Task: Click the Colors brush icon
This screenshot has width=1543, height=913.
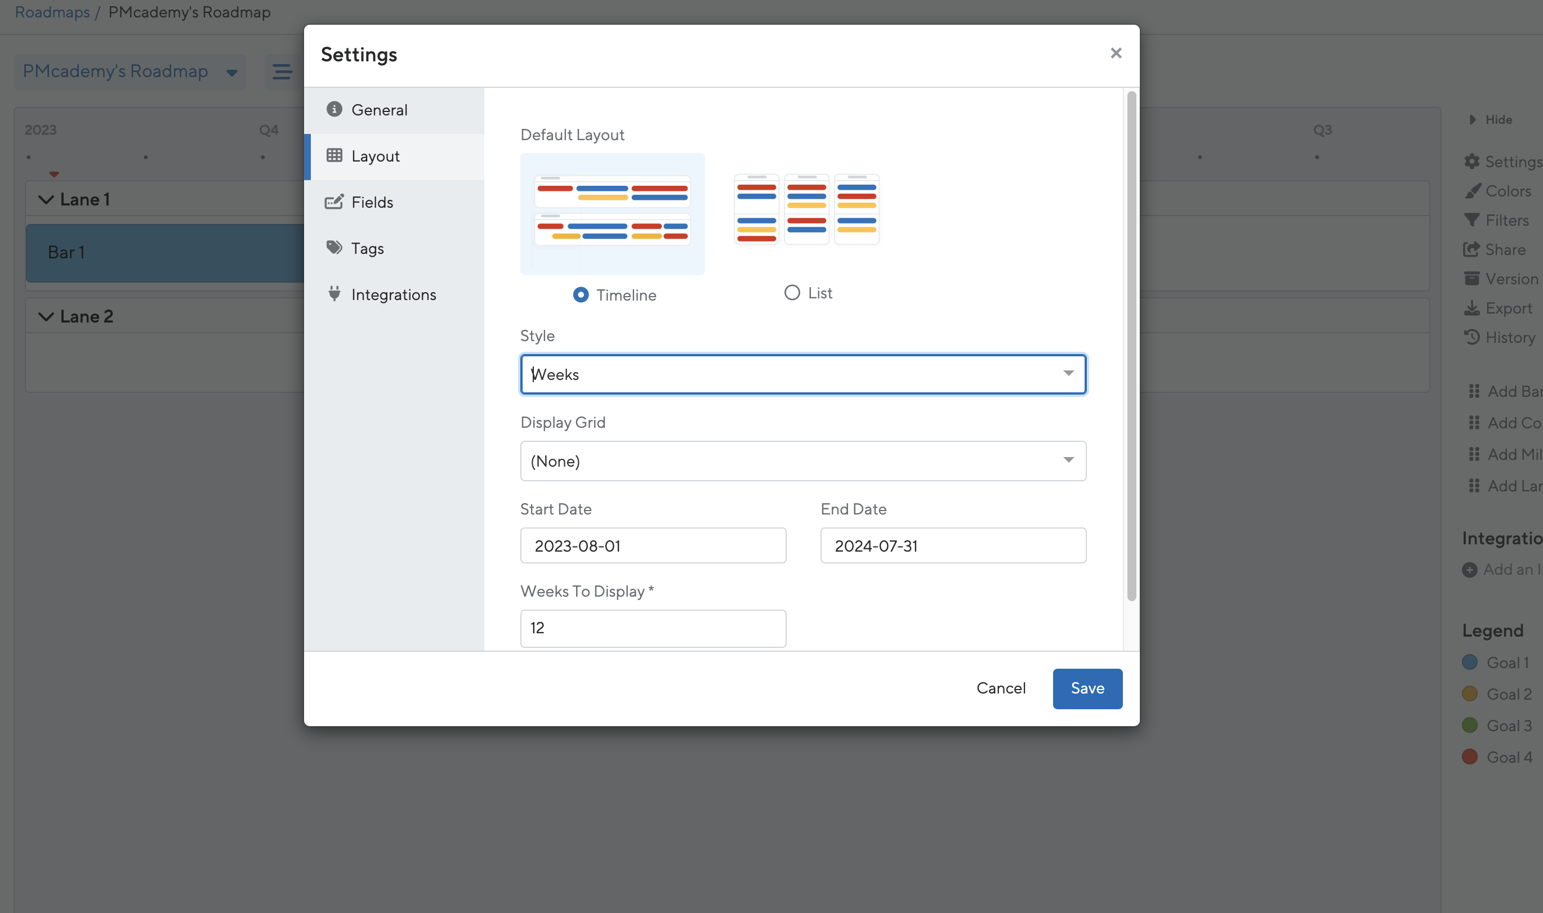Action: [x=1472, y=191]
